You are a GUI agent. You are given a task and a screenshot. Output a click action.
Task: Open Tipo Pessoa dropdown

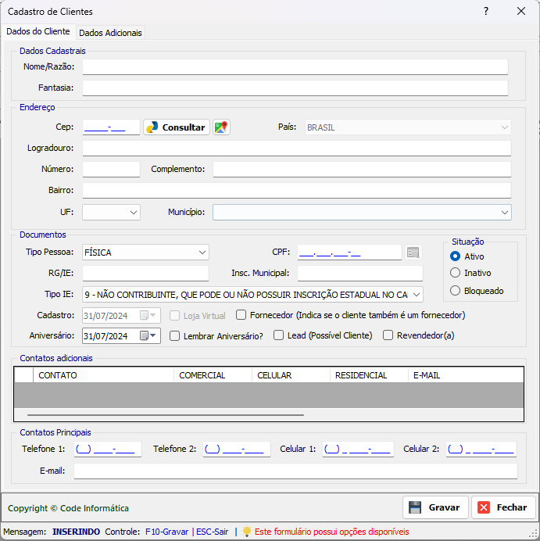[x=145, y=253]
